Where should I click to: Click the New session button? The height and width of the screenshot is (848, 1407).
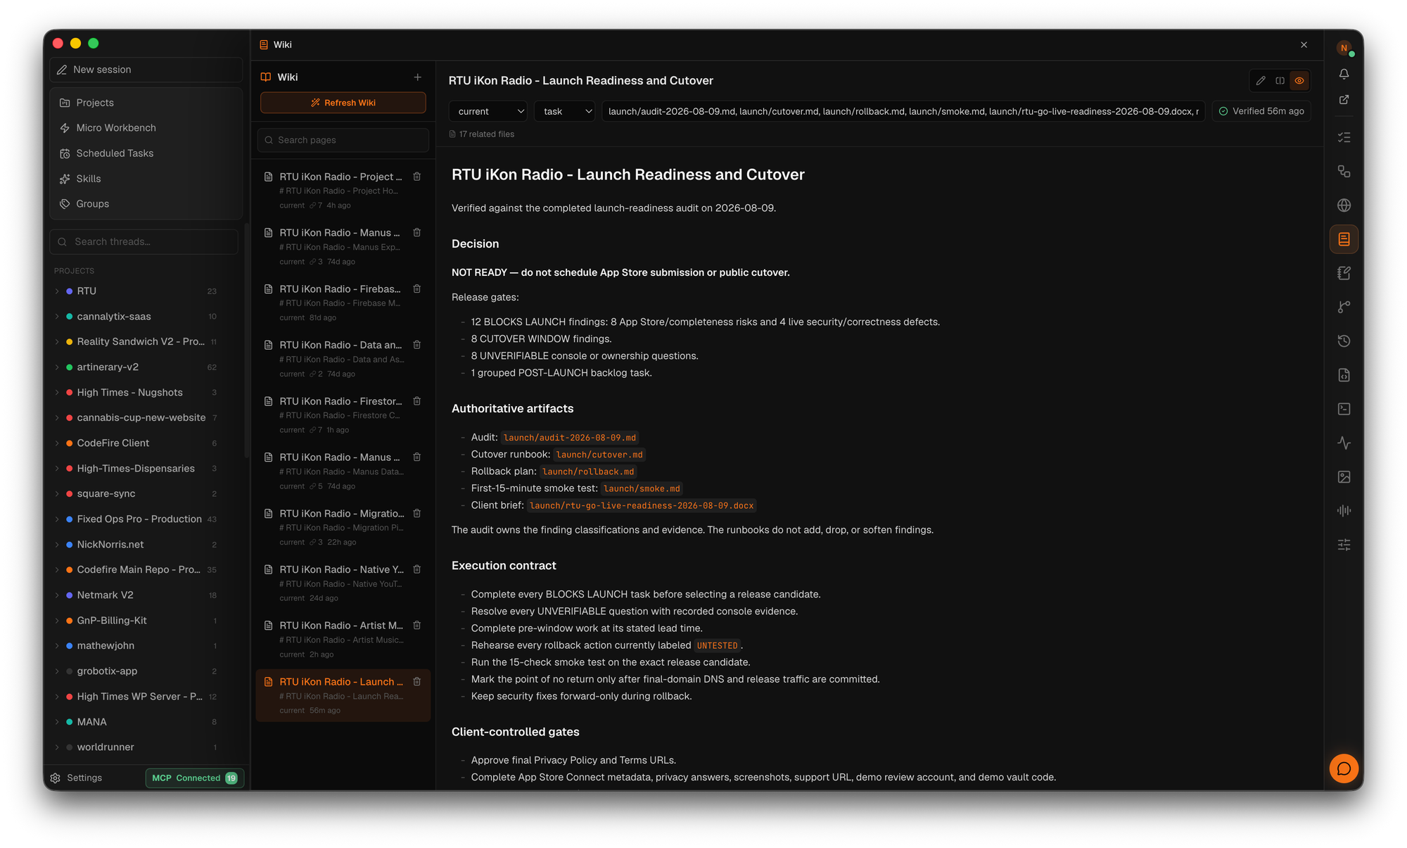(x=146, y=70)
